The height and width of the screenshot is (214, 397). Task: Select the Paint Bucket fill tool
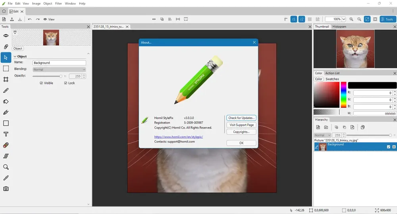(x=6, y=101)
